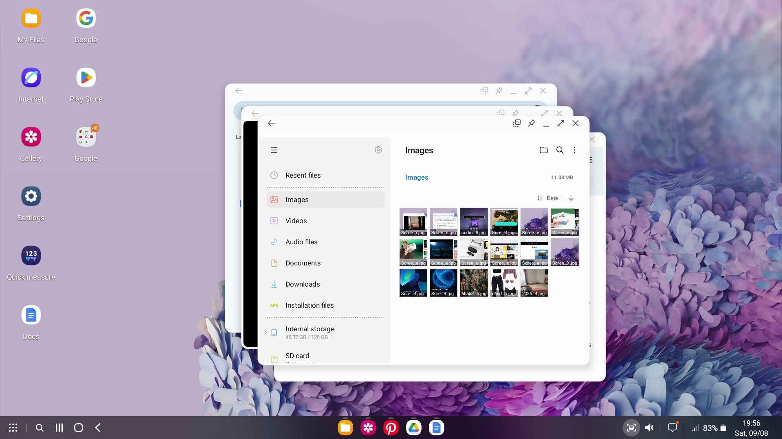Open Docs app on desktop

pos(31,322)
